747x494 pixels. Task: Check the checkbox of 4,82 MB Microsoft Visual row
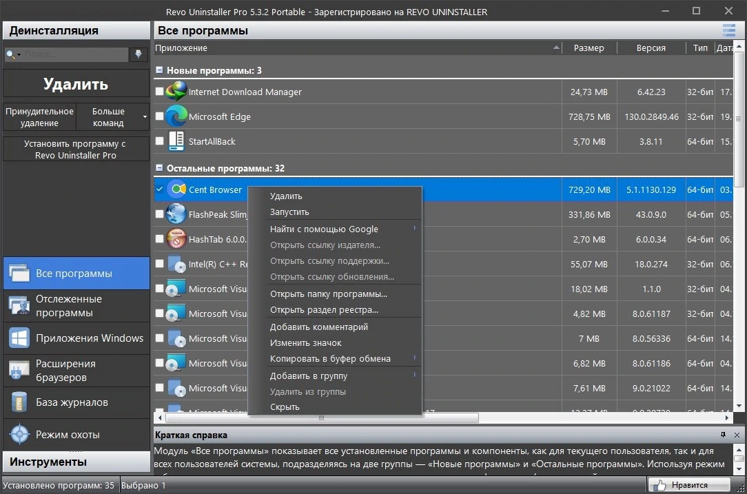click(x=160, y=313)
